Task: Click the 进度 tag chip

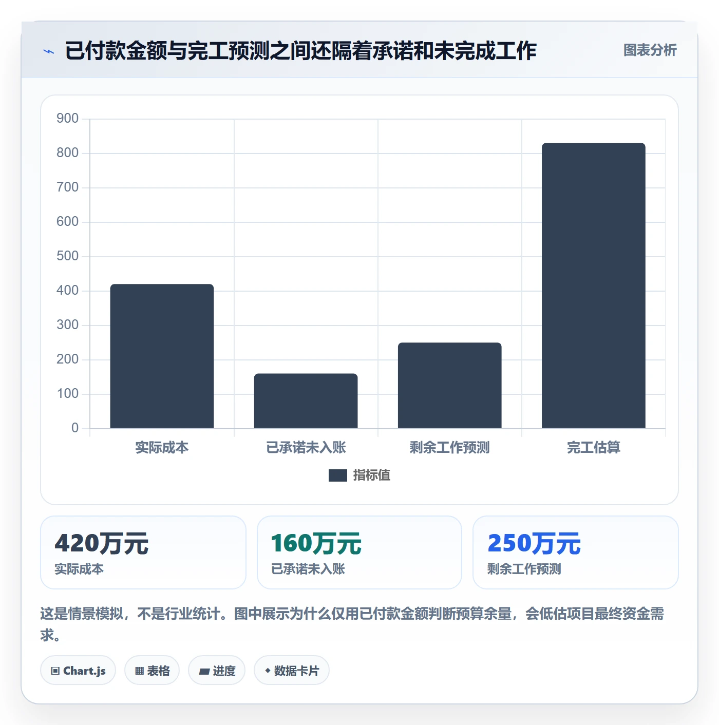Action: click(217, 671)
